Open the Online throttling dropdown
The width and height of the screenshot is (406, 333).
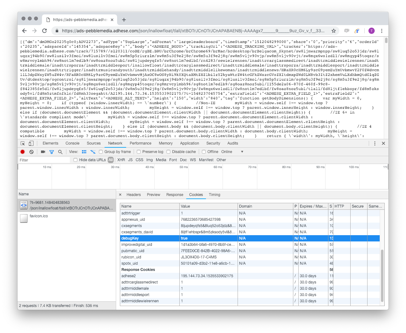pos(232,152)
